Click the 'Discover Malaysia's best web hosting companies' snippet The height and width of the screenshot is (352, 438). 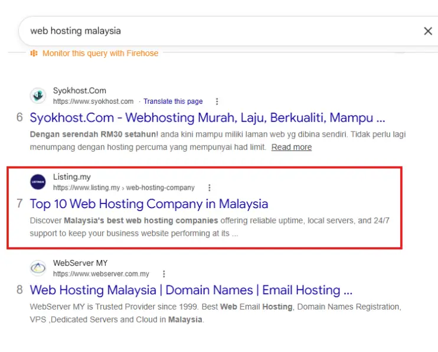tap(210, 227)
